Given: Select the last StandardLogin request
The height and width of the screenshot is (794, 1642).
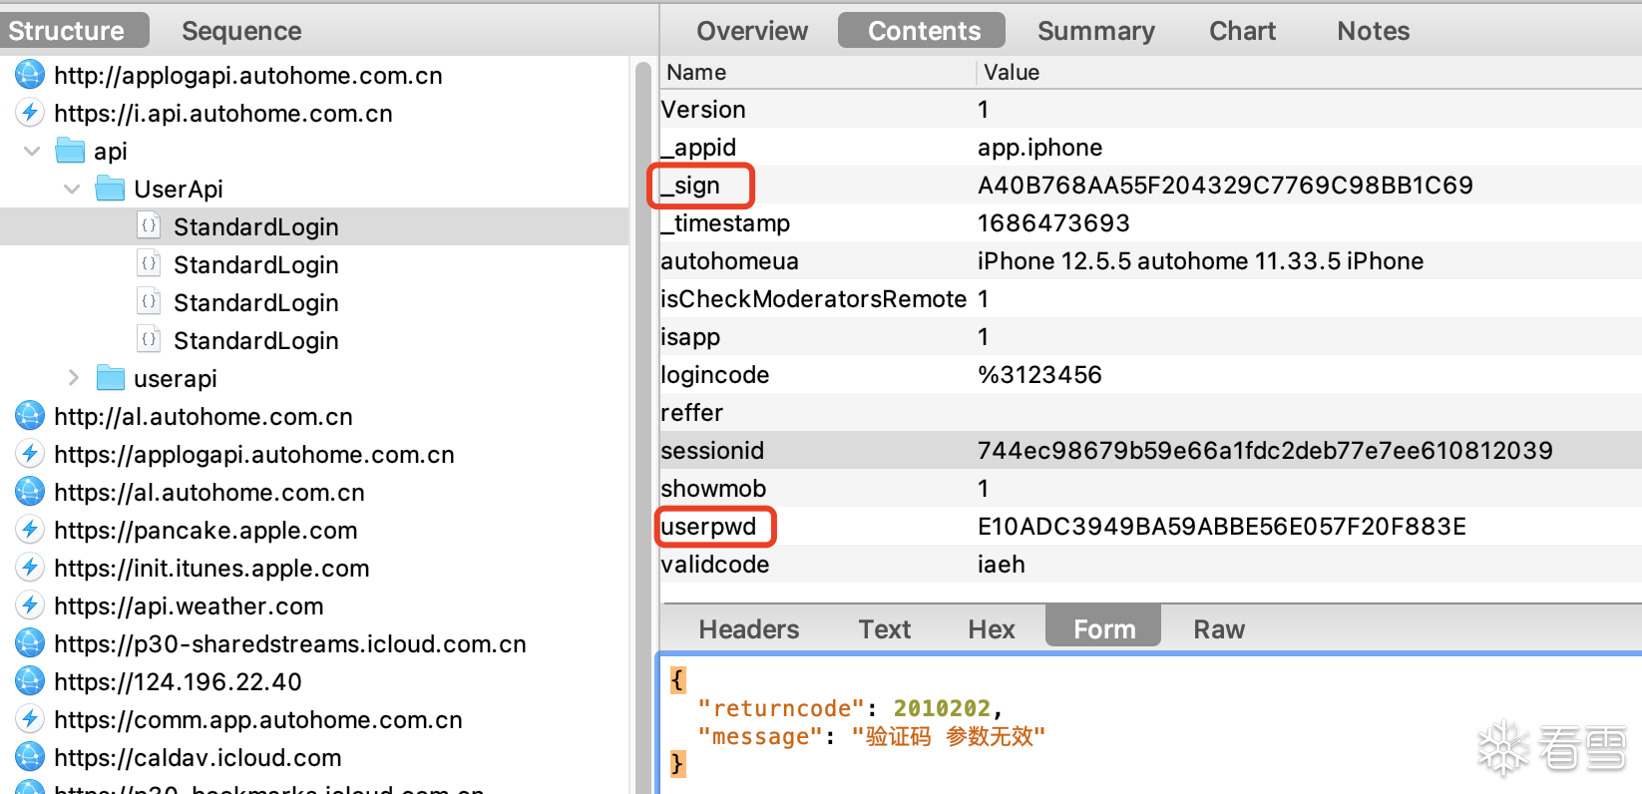Looking at the screenshot, I should click(x=255, y=340).
